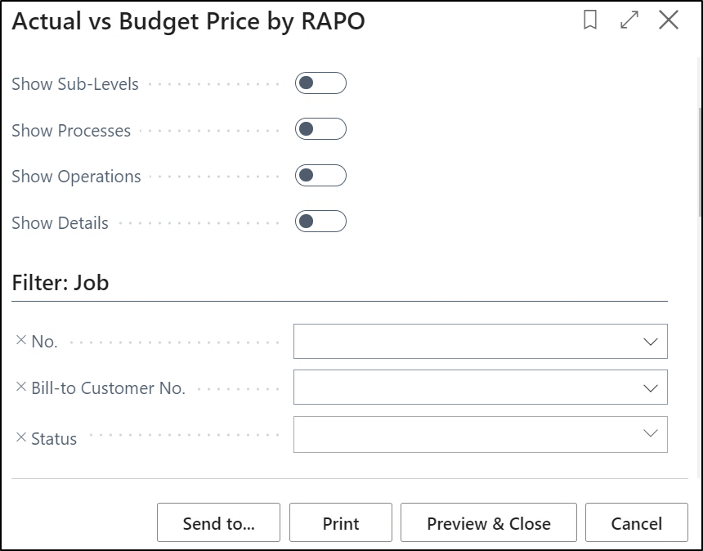Viewport: 703px width, 551px height.
Task: Turn on the Show Processes switch
Action: (320, 129)
